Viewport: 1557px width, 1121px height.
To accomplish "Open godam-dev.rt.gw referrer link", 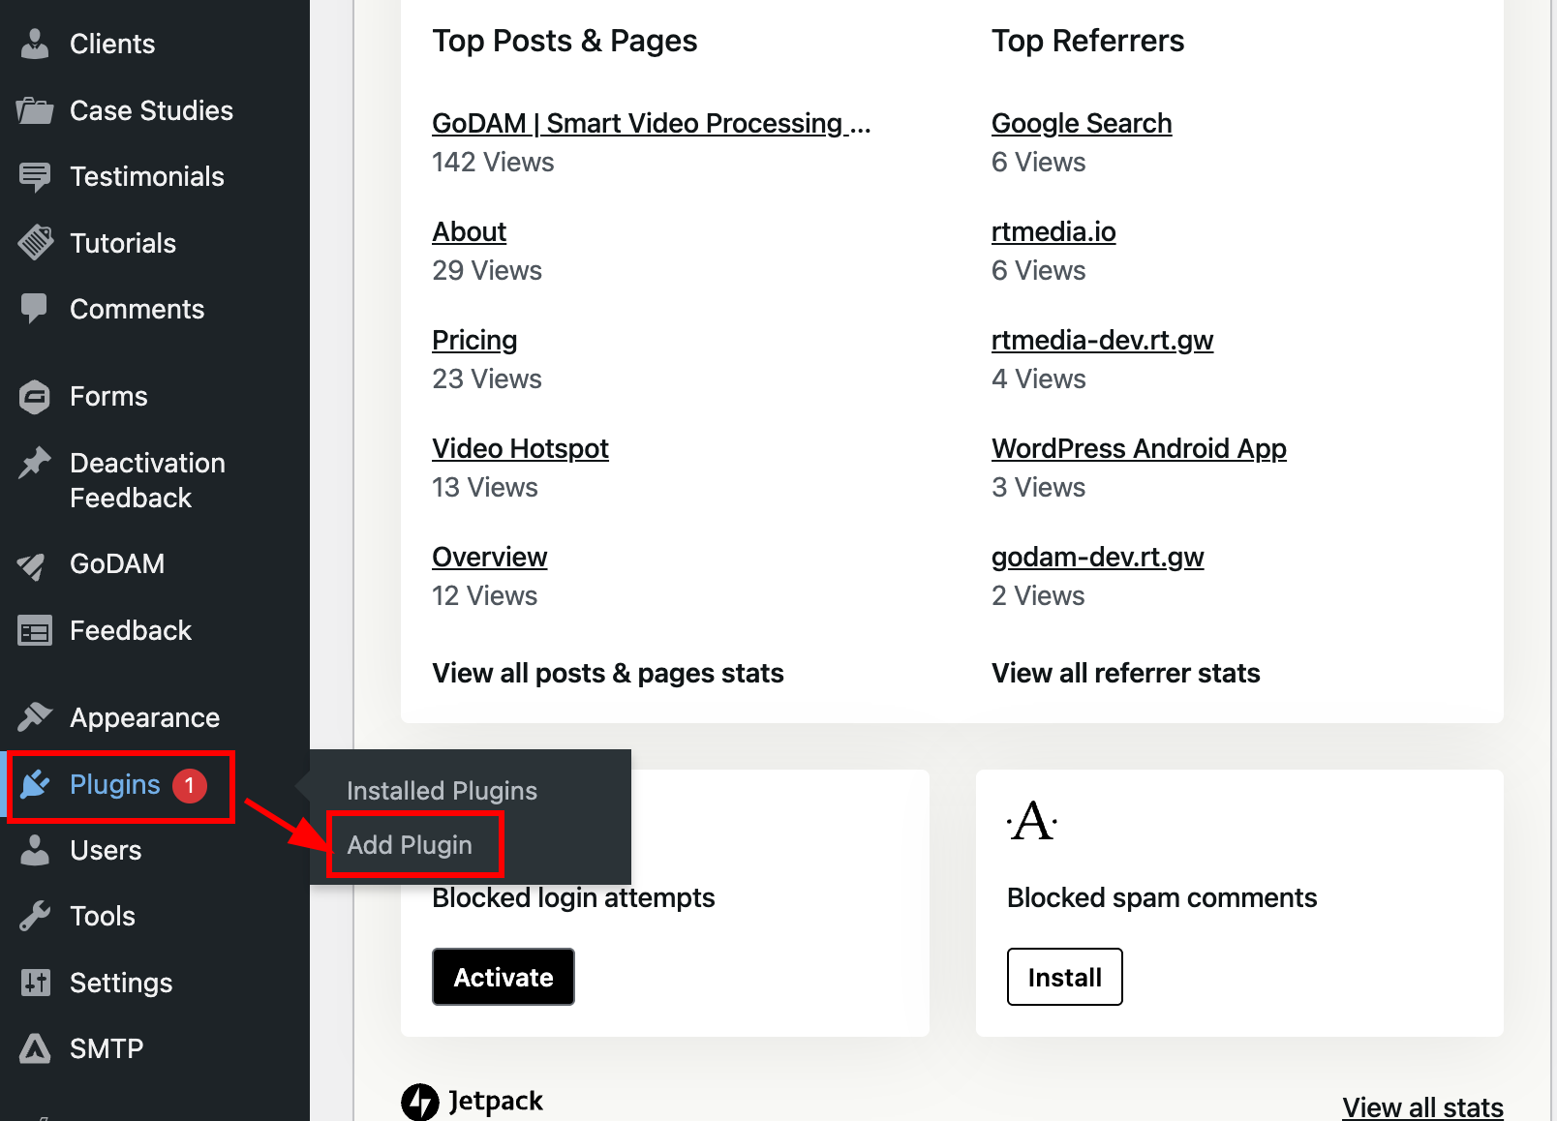I will [x=1097, y=557].
